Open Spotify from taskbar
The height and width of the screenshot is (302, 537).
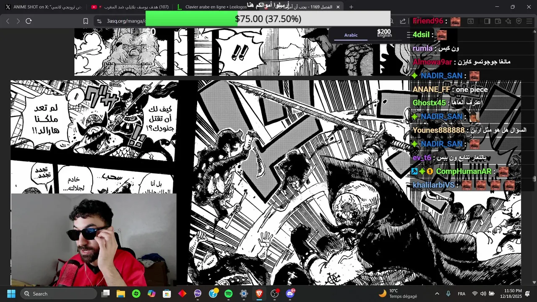(228, 294)
